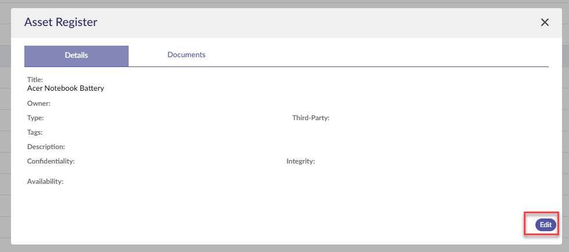Click the Acer Notebook Battery title value

click(65, 88)
